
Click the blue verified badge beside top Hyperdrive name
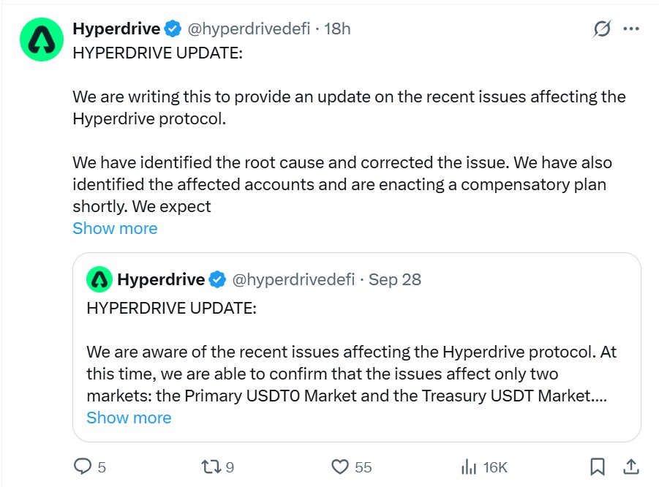coord(173,29)
